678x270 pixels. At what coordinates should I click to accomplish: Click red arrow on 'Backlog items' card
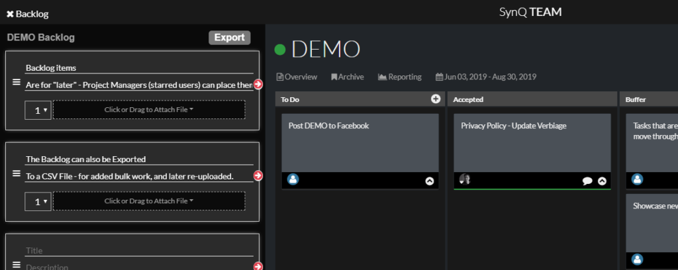tap(258, 84)
